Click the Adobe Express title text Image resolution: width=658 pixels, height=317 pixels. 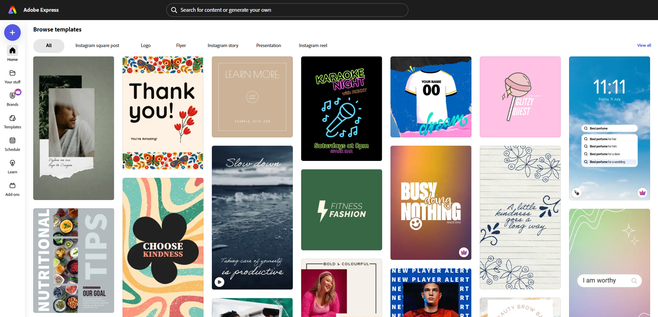(x=41, y=10)
